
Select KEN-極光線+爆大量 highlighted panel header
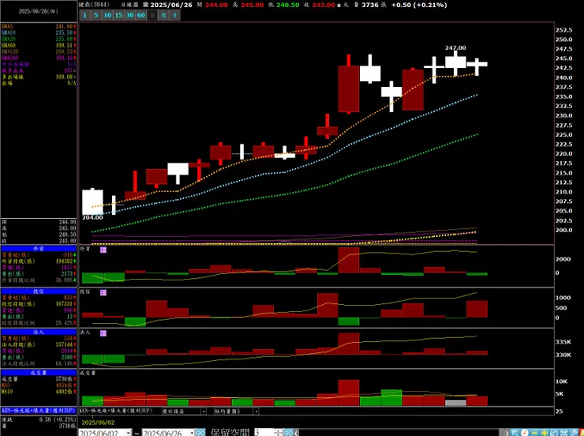pyautogui.click(x=39, y=411)
